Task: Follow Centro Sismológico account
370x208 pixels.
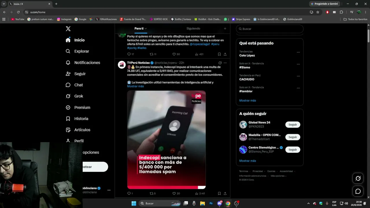Action: 293,150
